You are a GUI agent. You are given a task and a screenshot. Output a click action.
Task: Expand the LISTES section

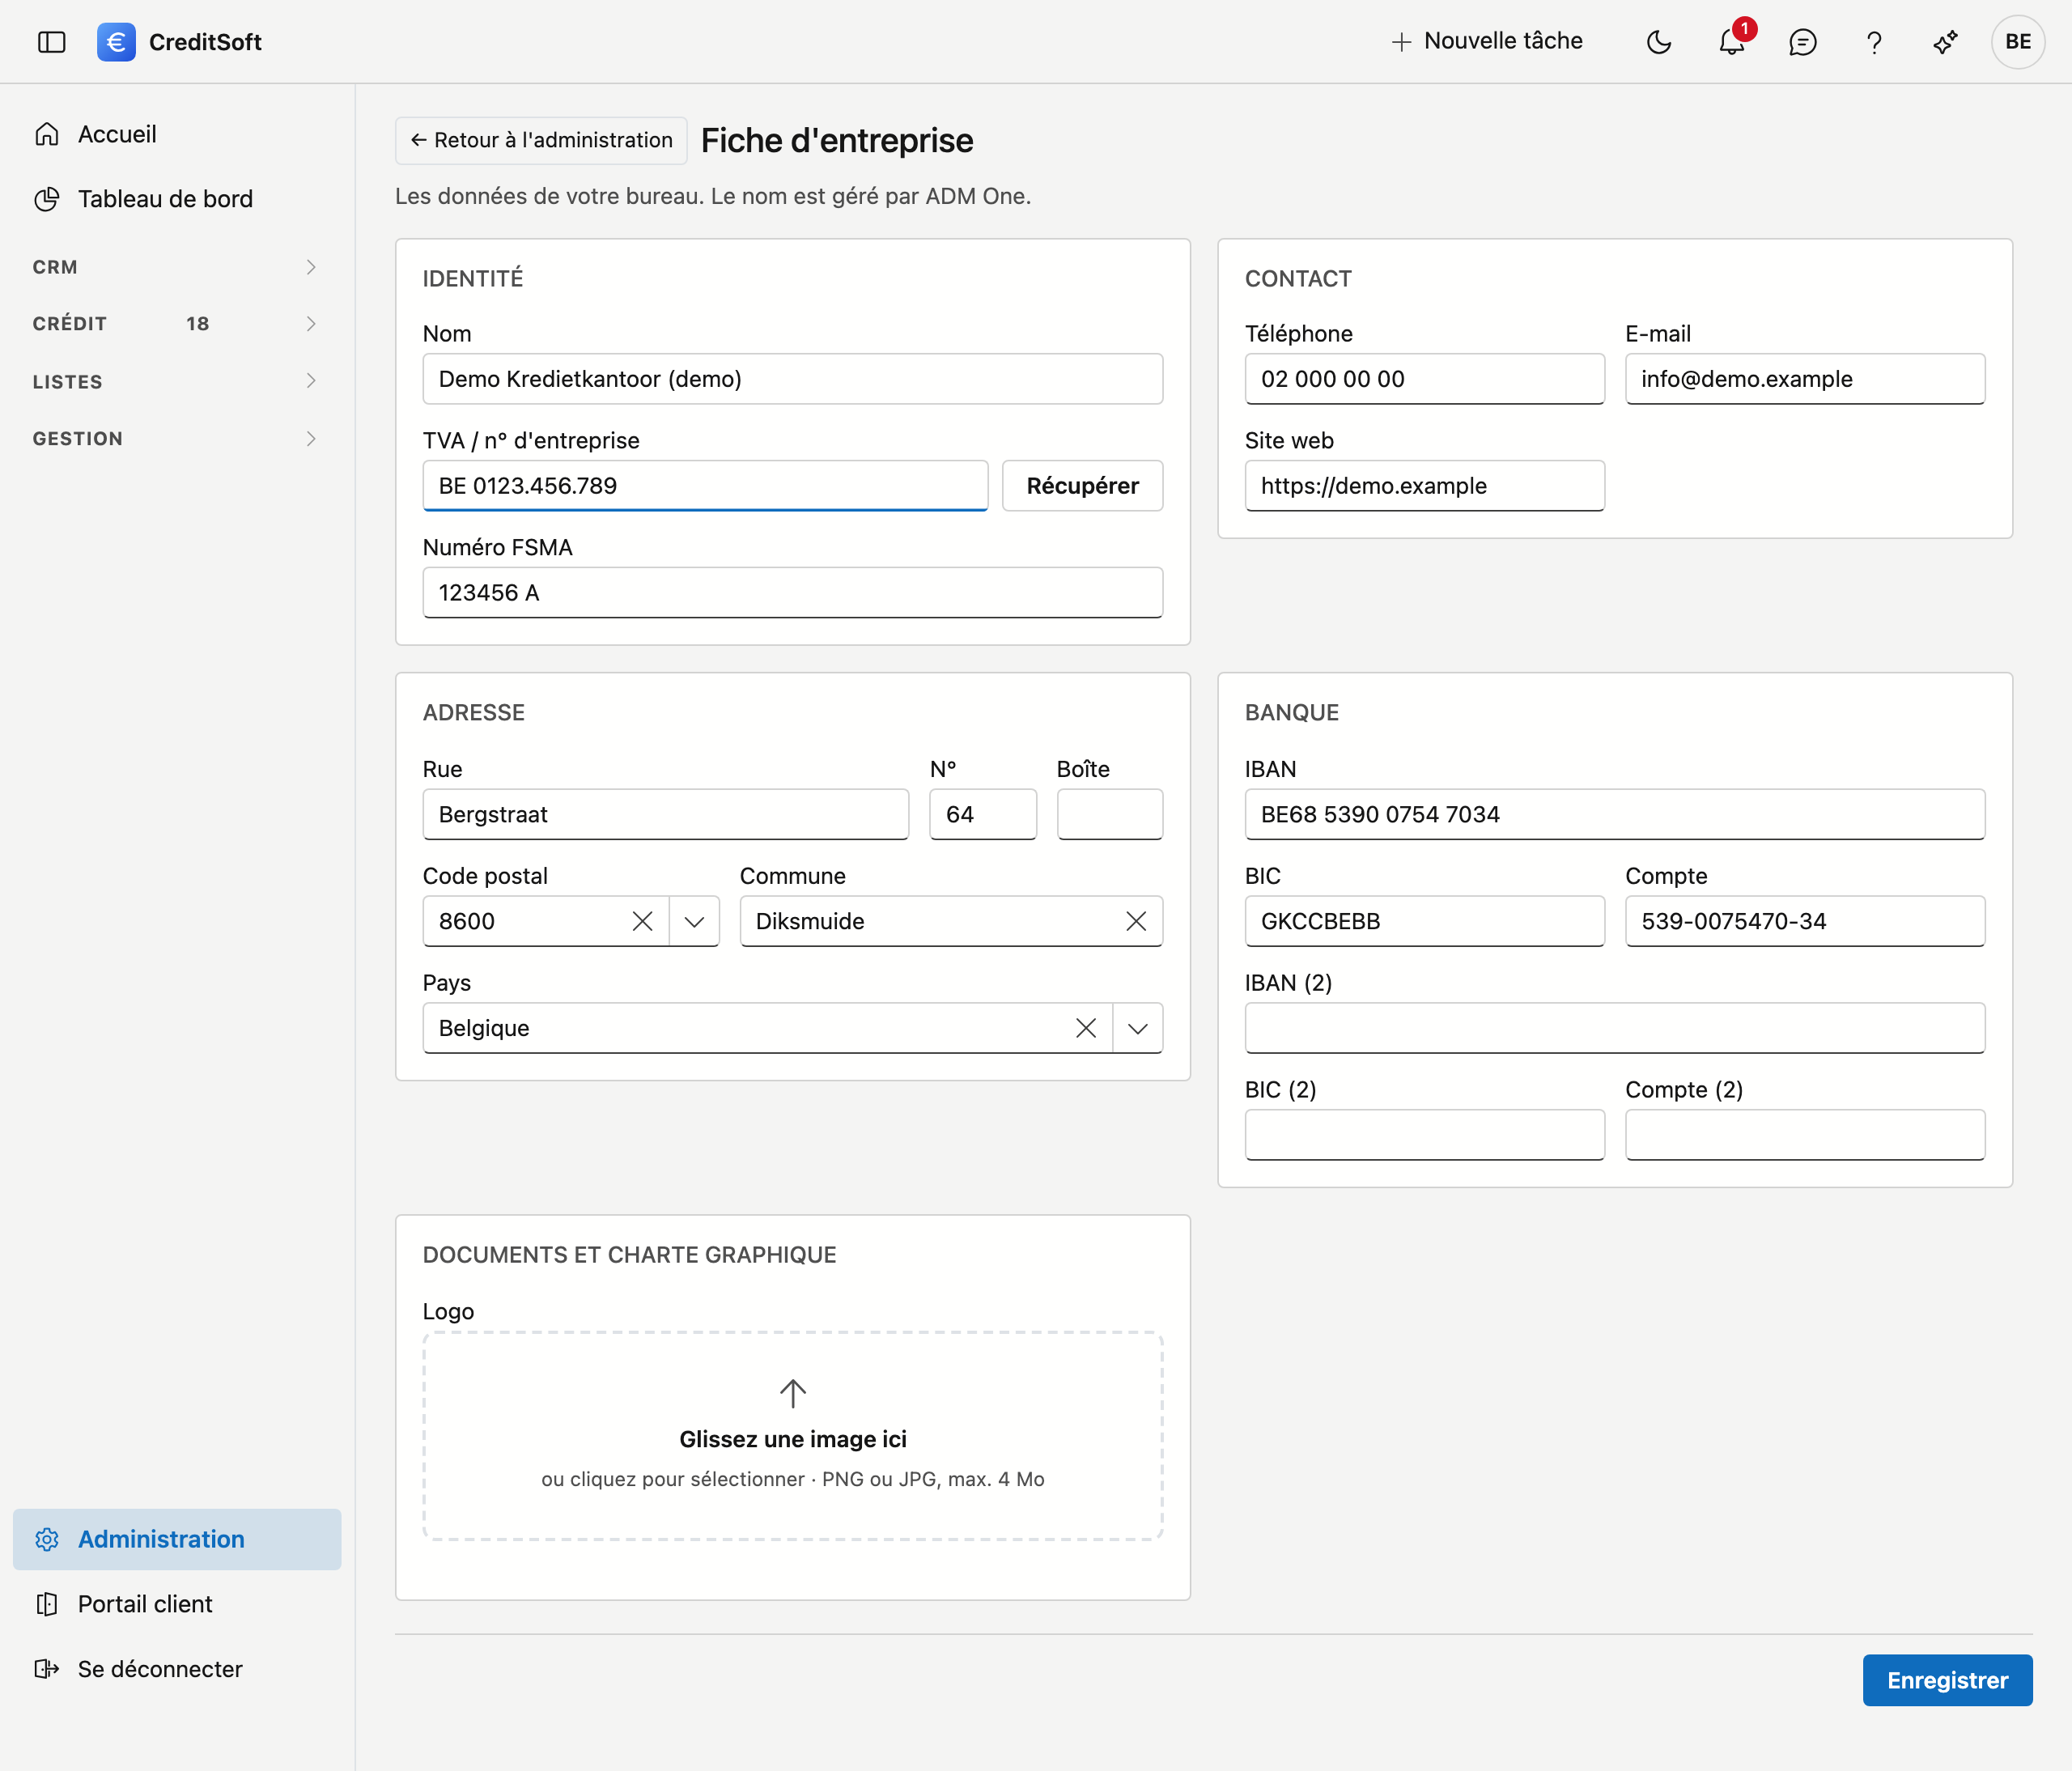click(177, 381)
